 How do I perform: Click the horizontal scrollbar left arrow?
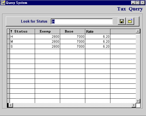pos(10,105)
